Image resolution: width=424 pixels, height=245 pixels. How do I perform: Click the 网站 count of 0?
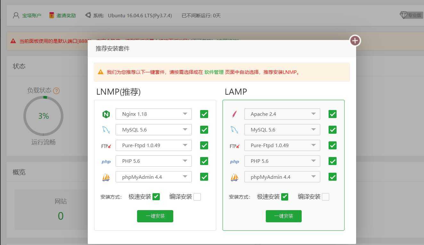point(61,216)
